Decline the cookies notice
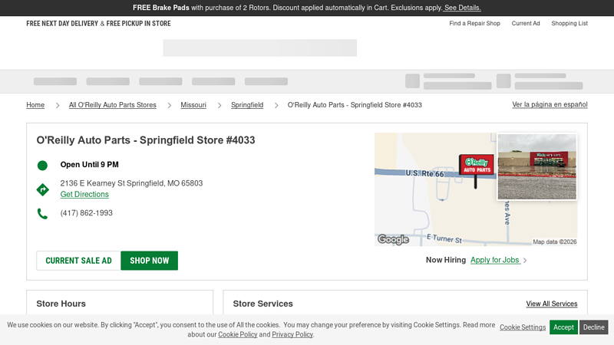This screenshot has height=345, width=614. pyautogui.click(x=593, y=327)
